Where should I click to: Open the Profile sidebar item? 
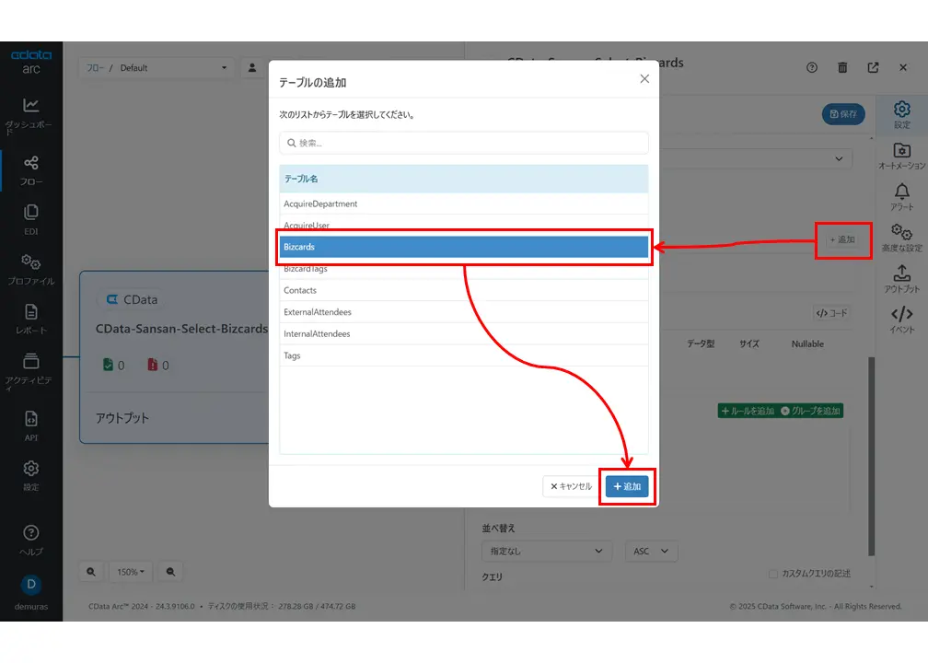click(30, 269)
